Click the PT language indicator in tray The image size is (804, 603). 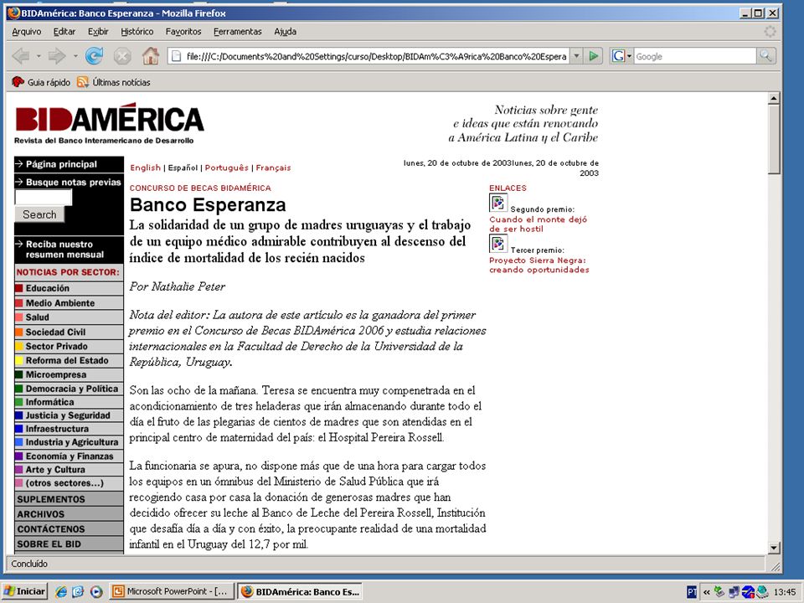[x=692, y=592]
